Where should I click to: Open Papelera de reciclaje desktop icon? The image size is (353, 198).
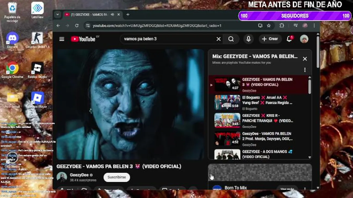pyautogui.click(x=12, y=12)
